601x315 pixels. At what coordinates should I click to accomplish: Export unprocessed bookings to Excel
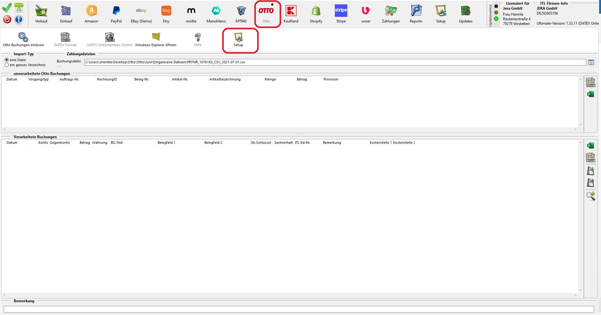click(x=590, y=94)
